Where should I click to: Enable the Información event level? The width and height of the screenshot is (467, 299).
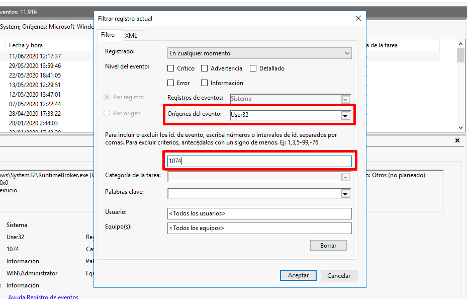[x=205, y=83]
